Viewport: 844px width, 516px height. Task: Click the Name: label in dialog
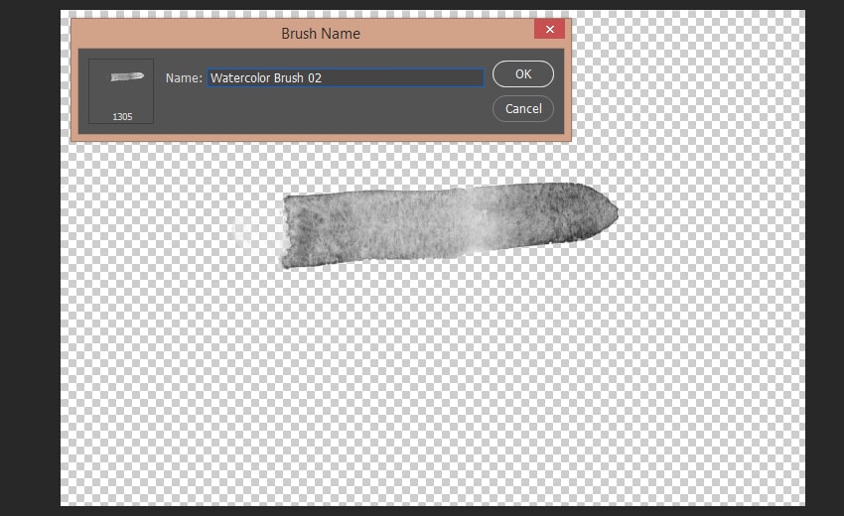184,77
